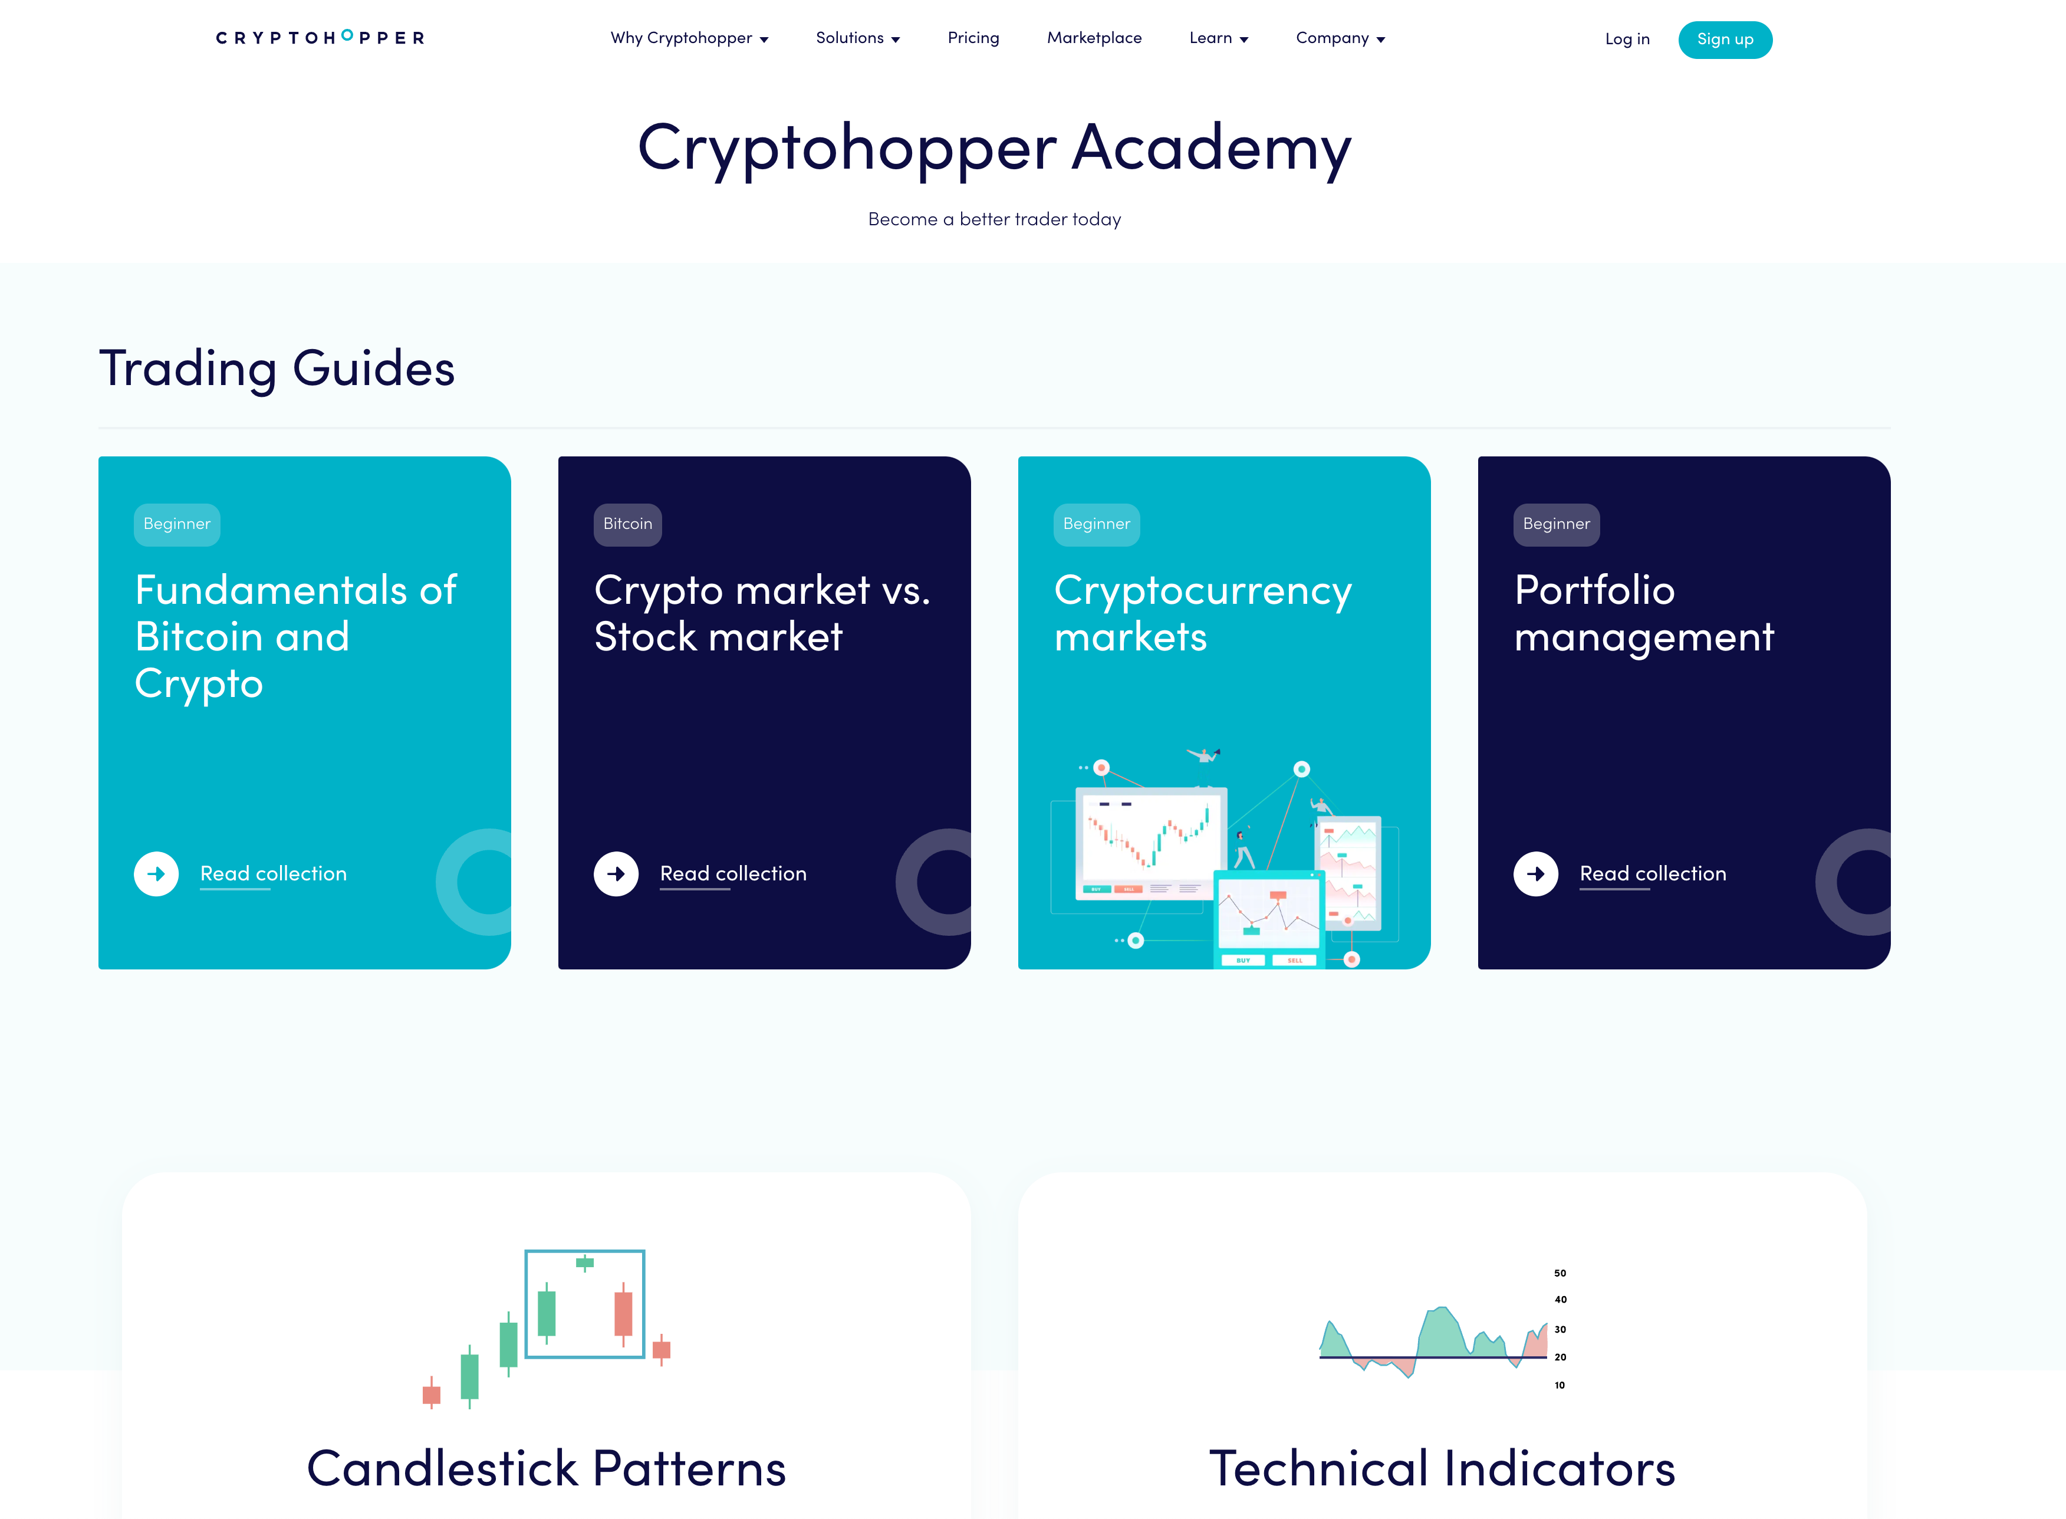Click the 'Learn' dropdown arrow
This screenshot has height=1519, width=2066.
[x=1243, y=38]
